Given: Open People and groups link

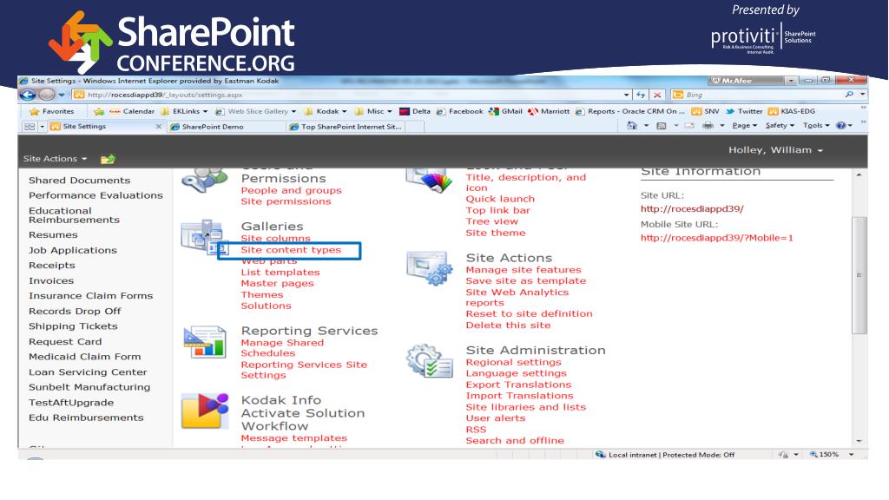Looking at the screenshot, I should (292, 190).
